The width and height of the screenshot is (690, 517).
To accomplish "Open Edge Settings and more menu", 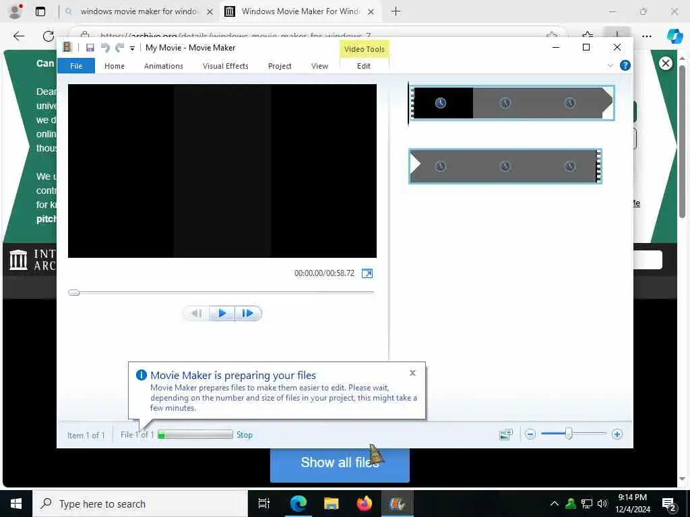I will point(646,36).
